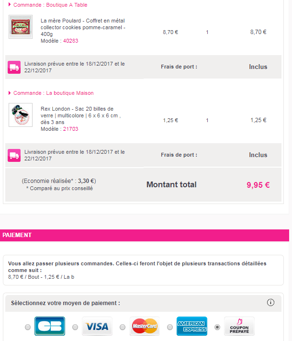The image size is (292, 341).
Task: Select the Coupon Prépayé radio button
Action: coord(217,327)
